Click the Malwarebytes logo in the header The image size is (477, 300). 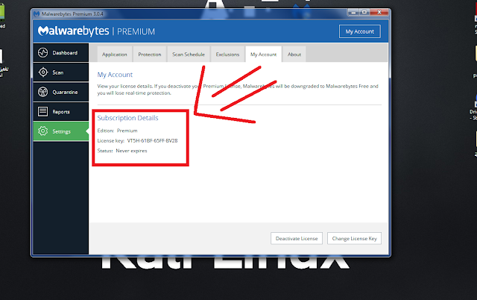point(73,31)
